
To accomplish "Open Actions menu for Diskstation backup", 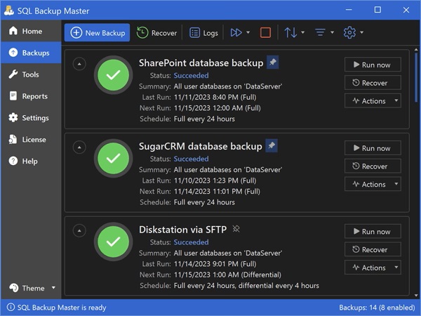I will (373, 268).
